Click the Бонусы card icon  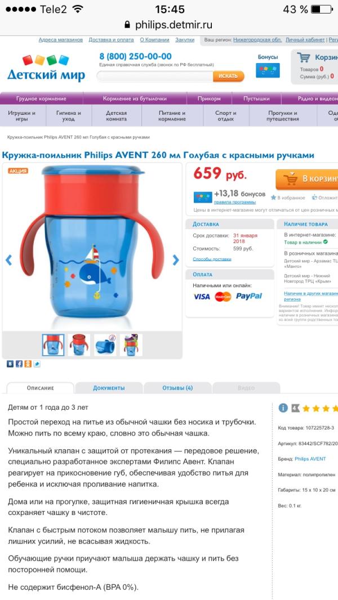coord(268,70)
